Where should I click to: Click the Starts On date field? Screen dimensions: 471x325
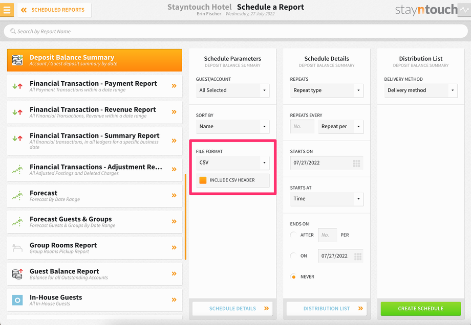[x=327, y=163]
